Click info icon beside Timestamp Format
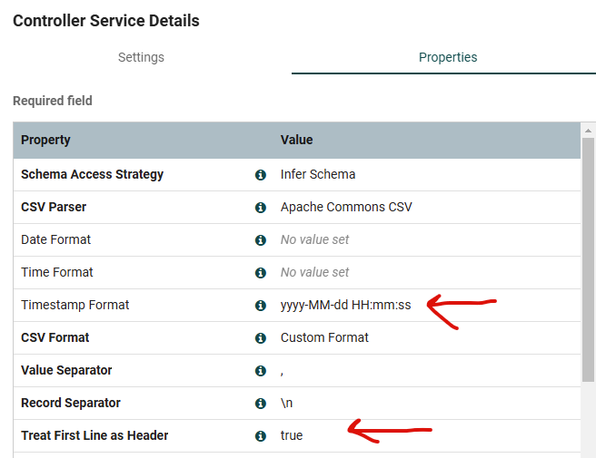This screenshot has width=596, height=458. [261, 305]
